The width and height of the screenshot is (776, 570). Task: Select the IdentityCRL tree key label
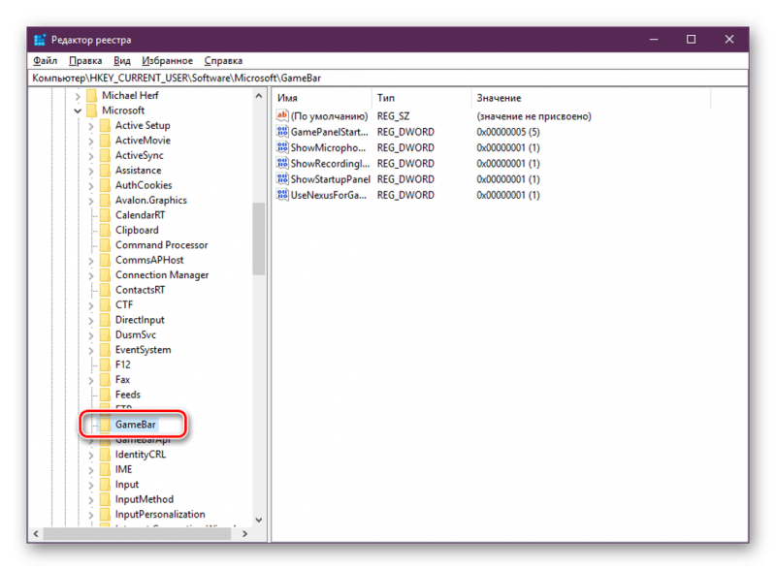(141, 455)
